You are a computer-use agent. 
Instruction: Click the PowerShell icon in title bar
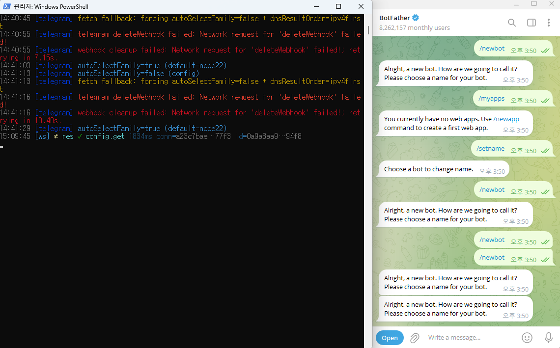click(x=6, y=6)
